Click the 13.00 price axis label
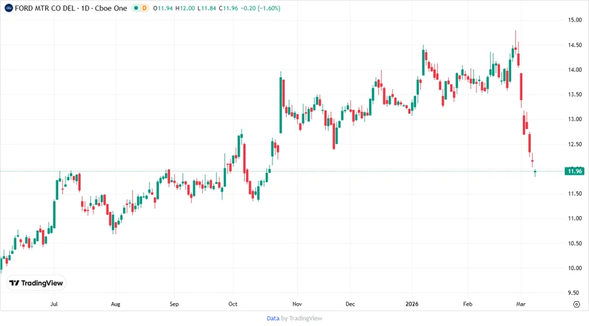This screenshot has height=326, width=589. click(x=575, y=119)
